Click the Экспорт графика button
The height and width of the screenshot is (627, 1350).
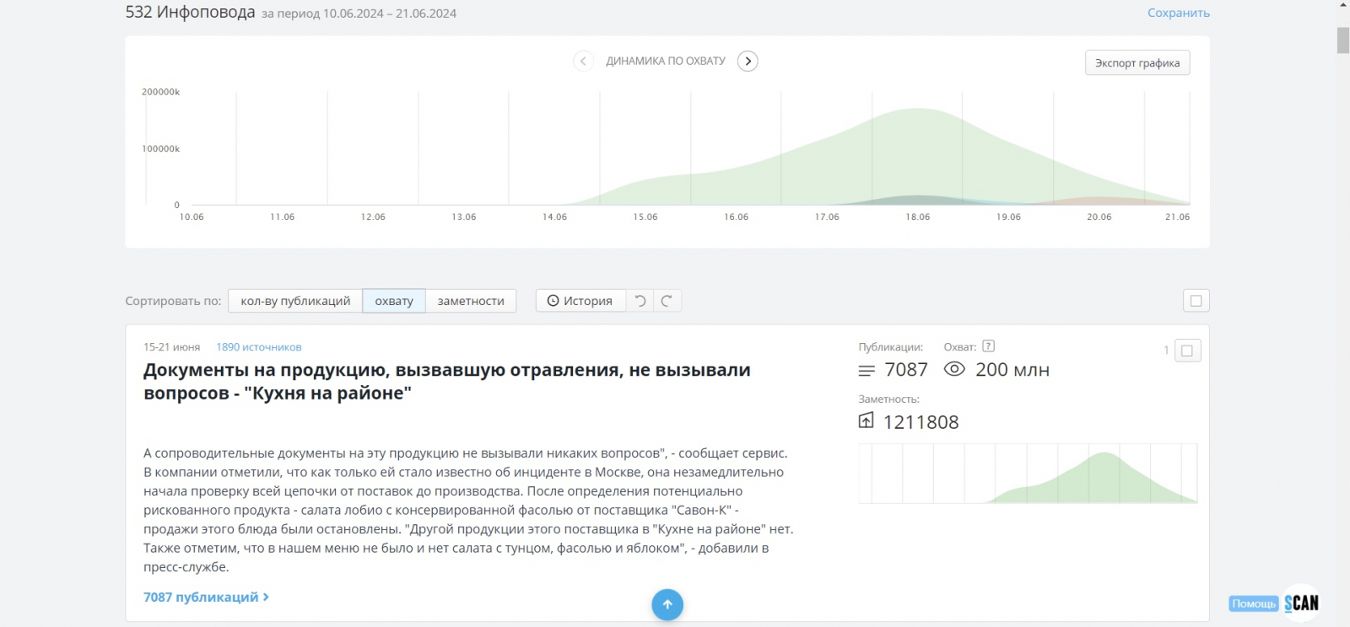(1137, 63)
